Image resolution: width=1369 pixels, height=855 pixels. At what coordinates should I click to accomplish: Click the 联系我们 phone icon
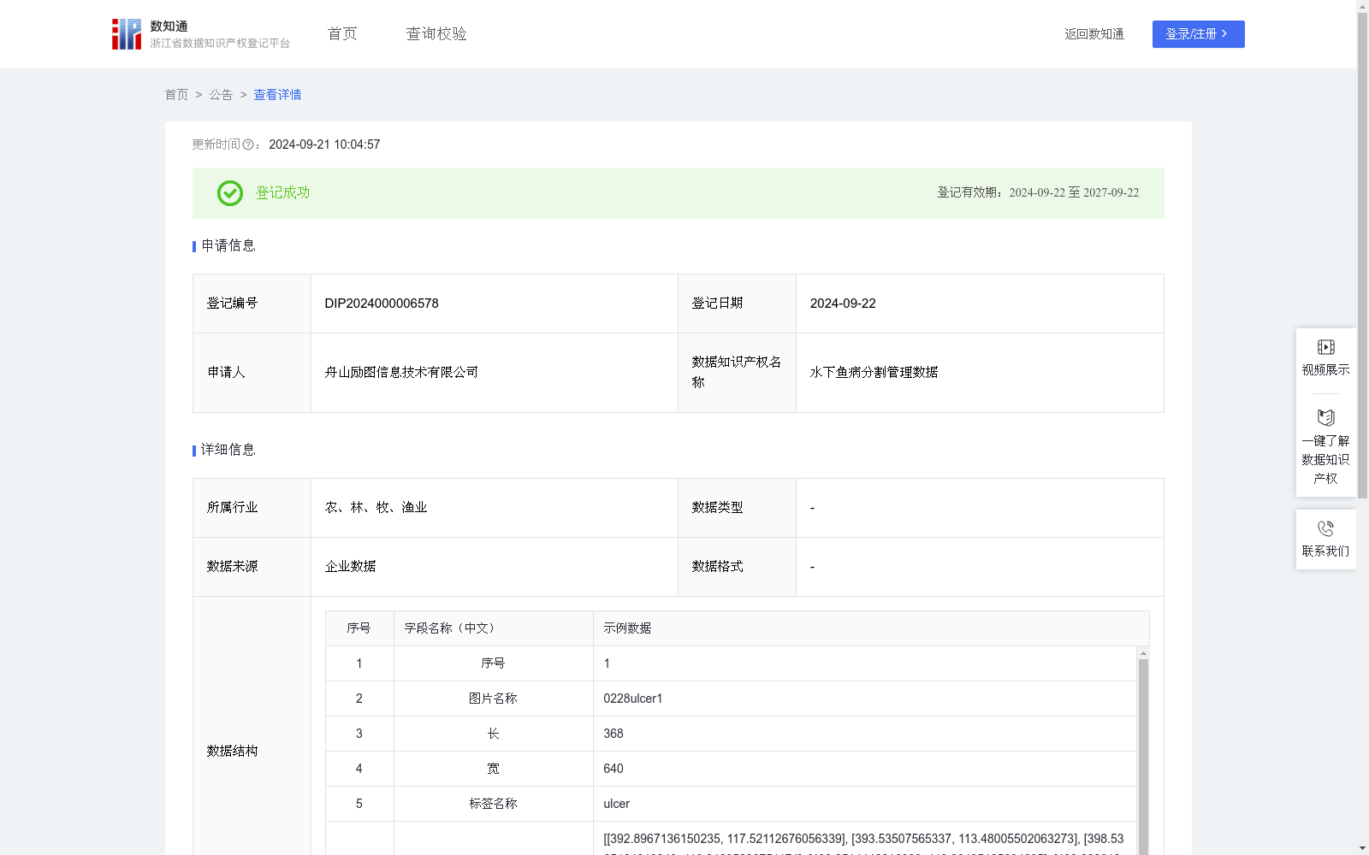point(1325,528)
